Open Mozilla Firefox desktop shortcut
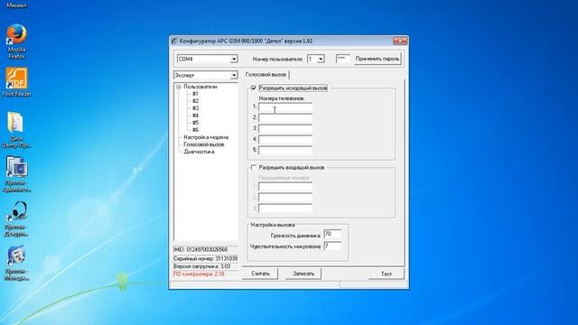This screenshot has width=578, height=325. click(x=16, y=42)
